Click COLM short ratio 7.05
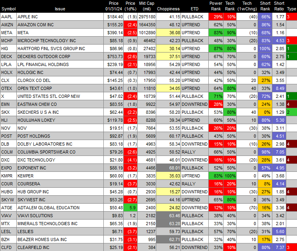 [279, 152]
